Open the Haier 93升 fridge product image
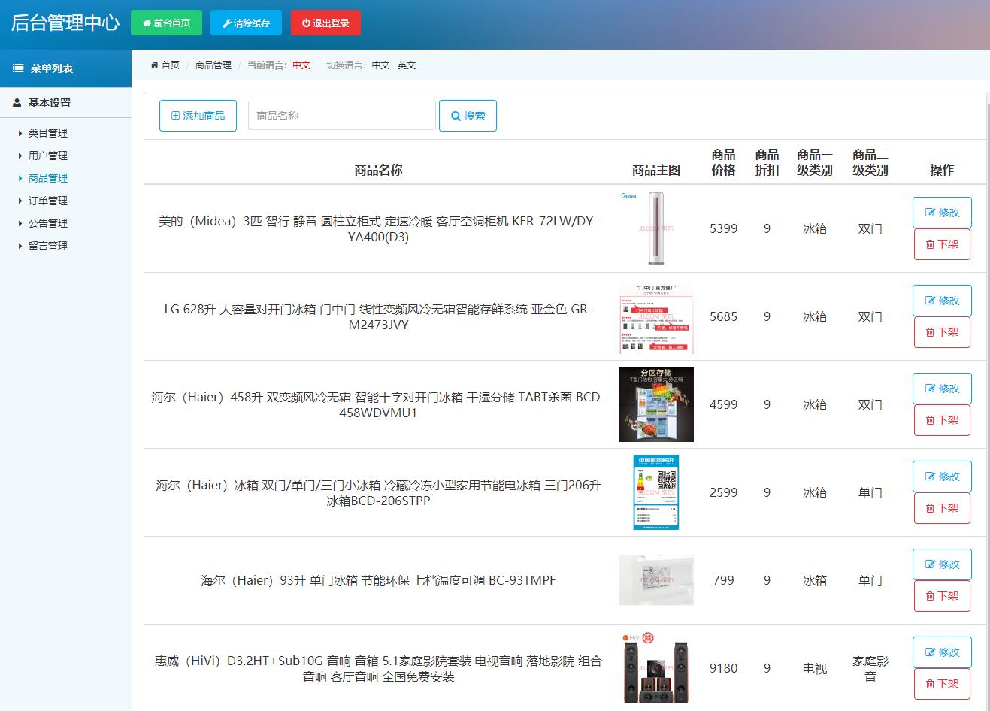Viewport: 990px width, 711px height. pyautogui.click(x=656, y=580)
